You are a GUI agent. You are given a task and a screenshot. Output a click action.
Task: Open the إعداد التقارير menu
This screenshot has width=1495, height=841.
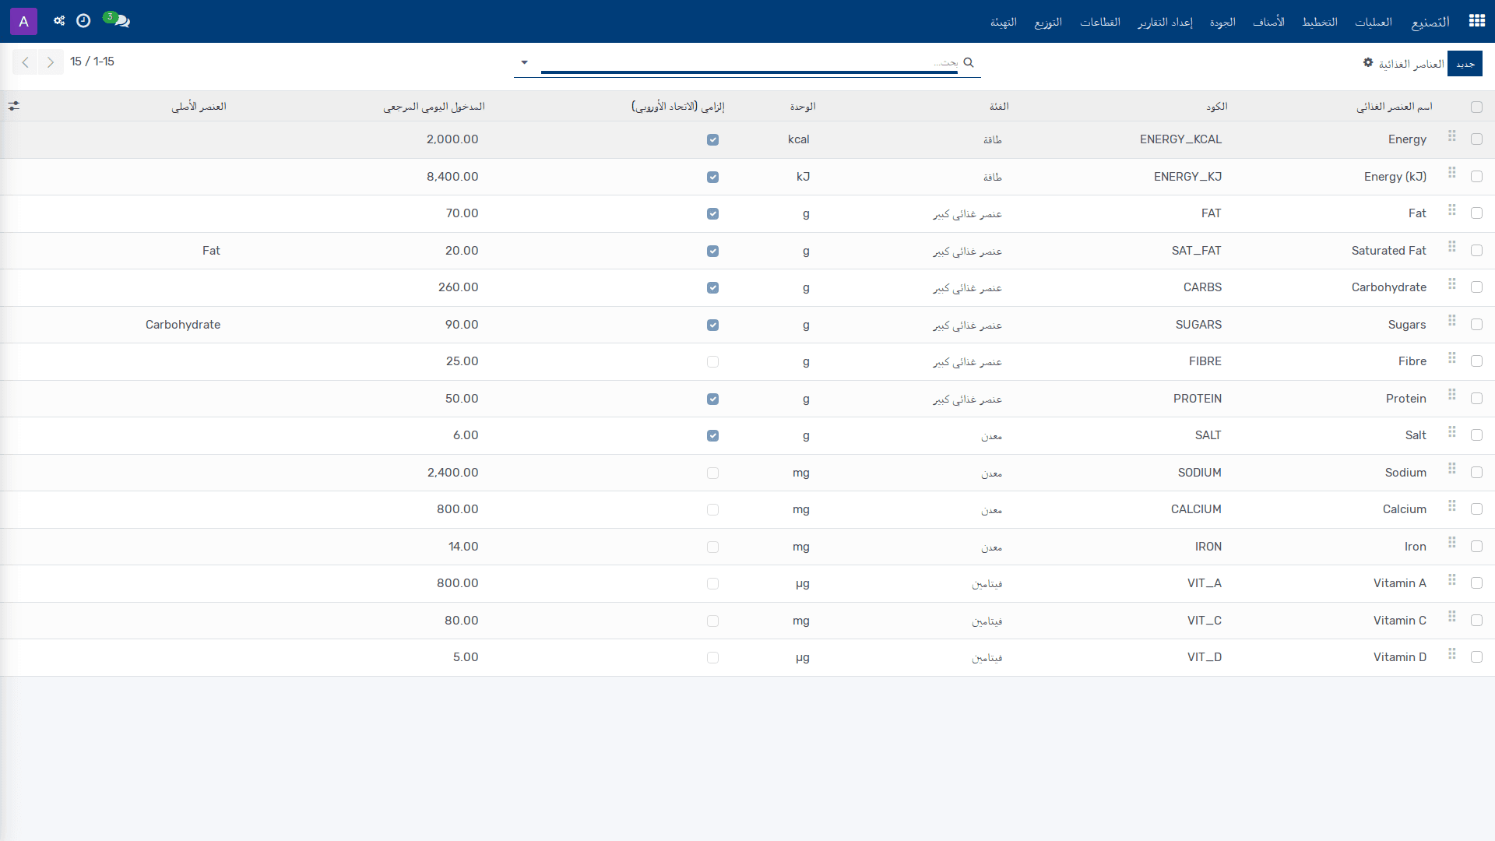(x=1165, y=22)
